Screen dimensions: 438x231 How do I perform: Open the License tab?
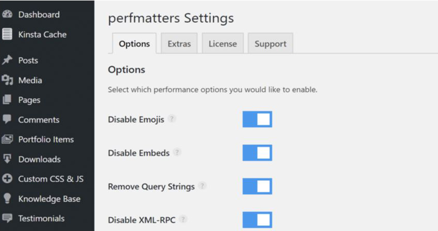223,44
